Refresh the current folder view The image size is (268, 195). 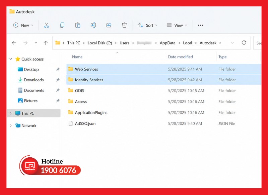coord(244,43)
